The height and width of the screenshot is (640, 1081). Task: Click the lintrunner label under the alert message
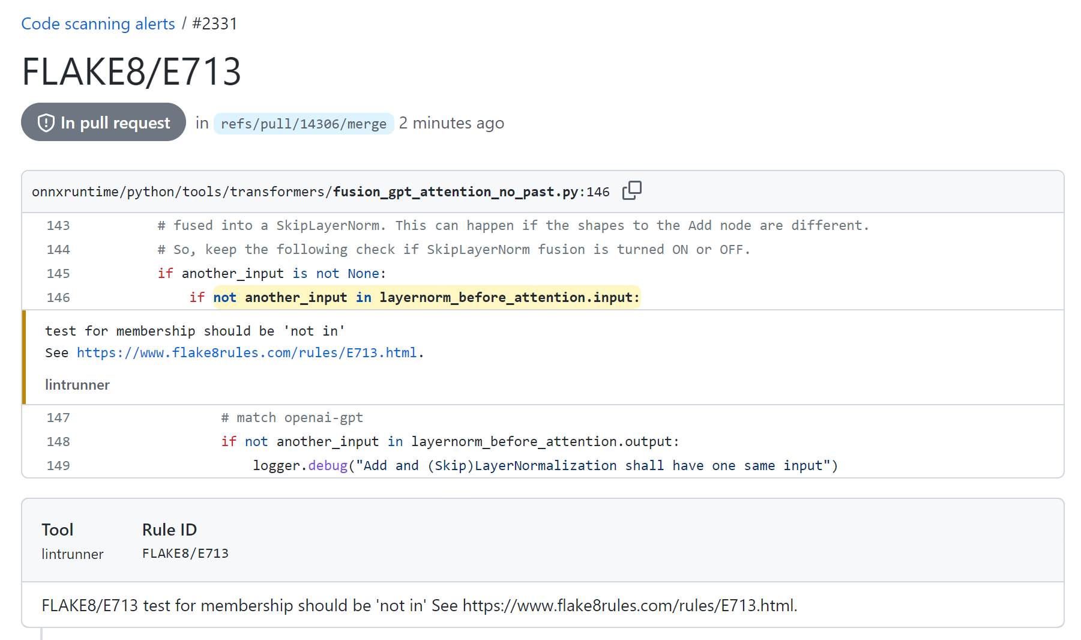click(77, 385)
